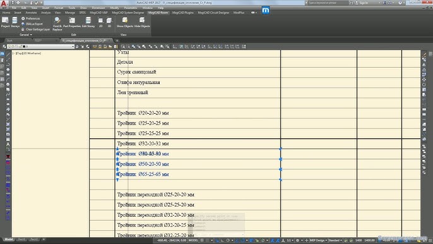Open the Modify menu

tap(114, 8)
